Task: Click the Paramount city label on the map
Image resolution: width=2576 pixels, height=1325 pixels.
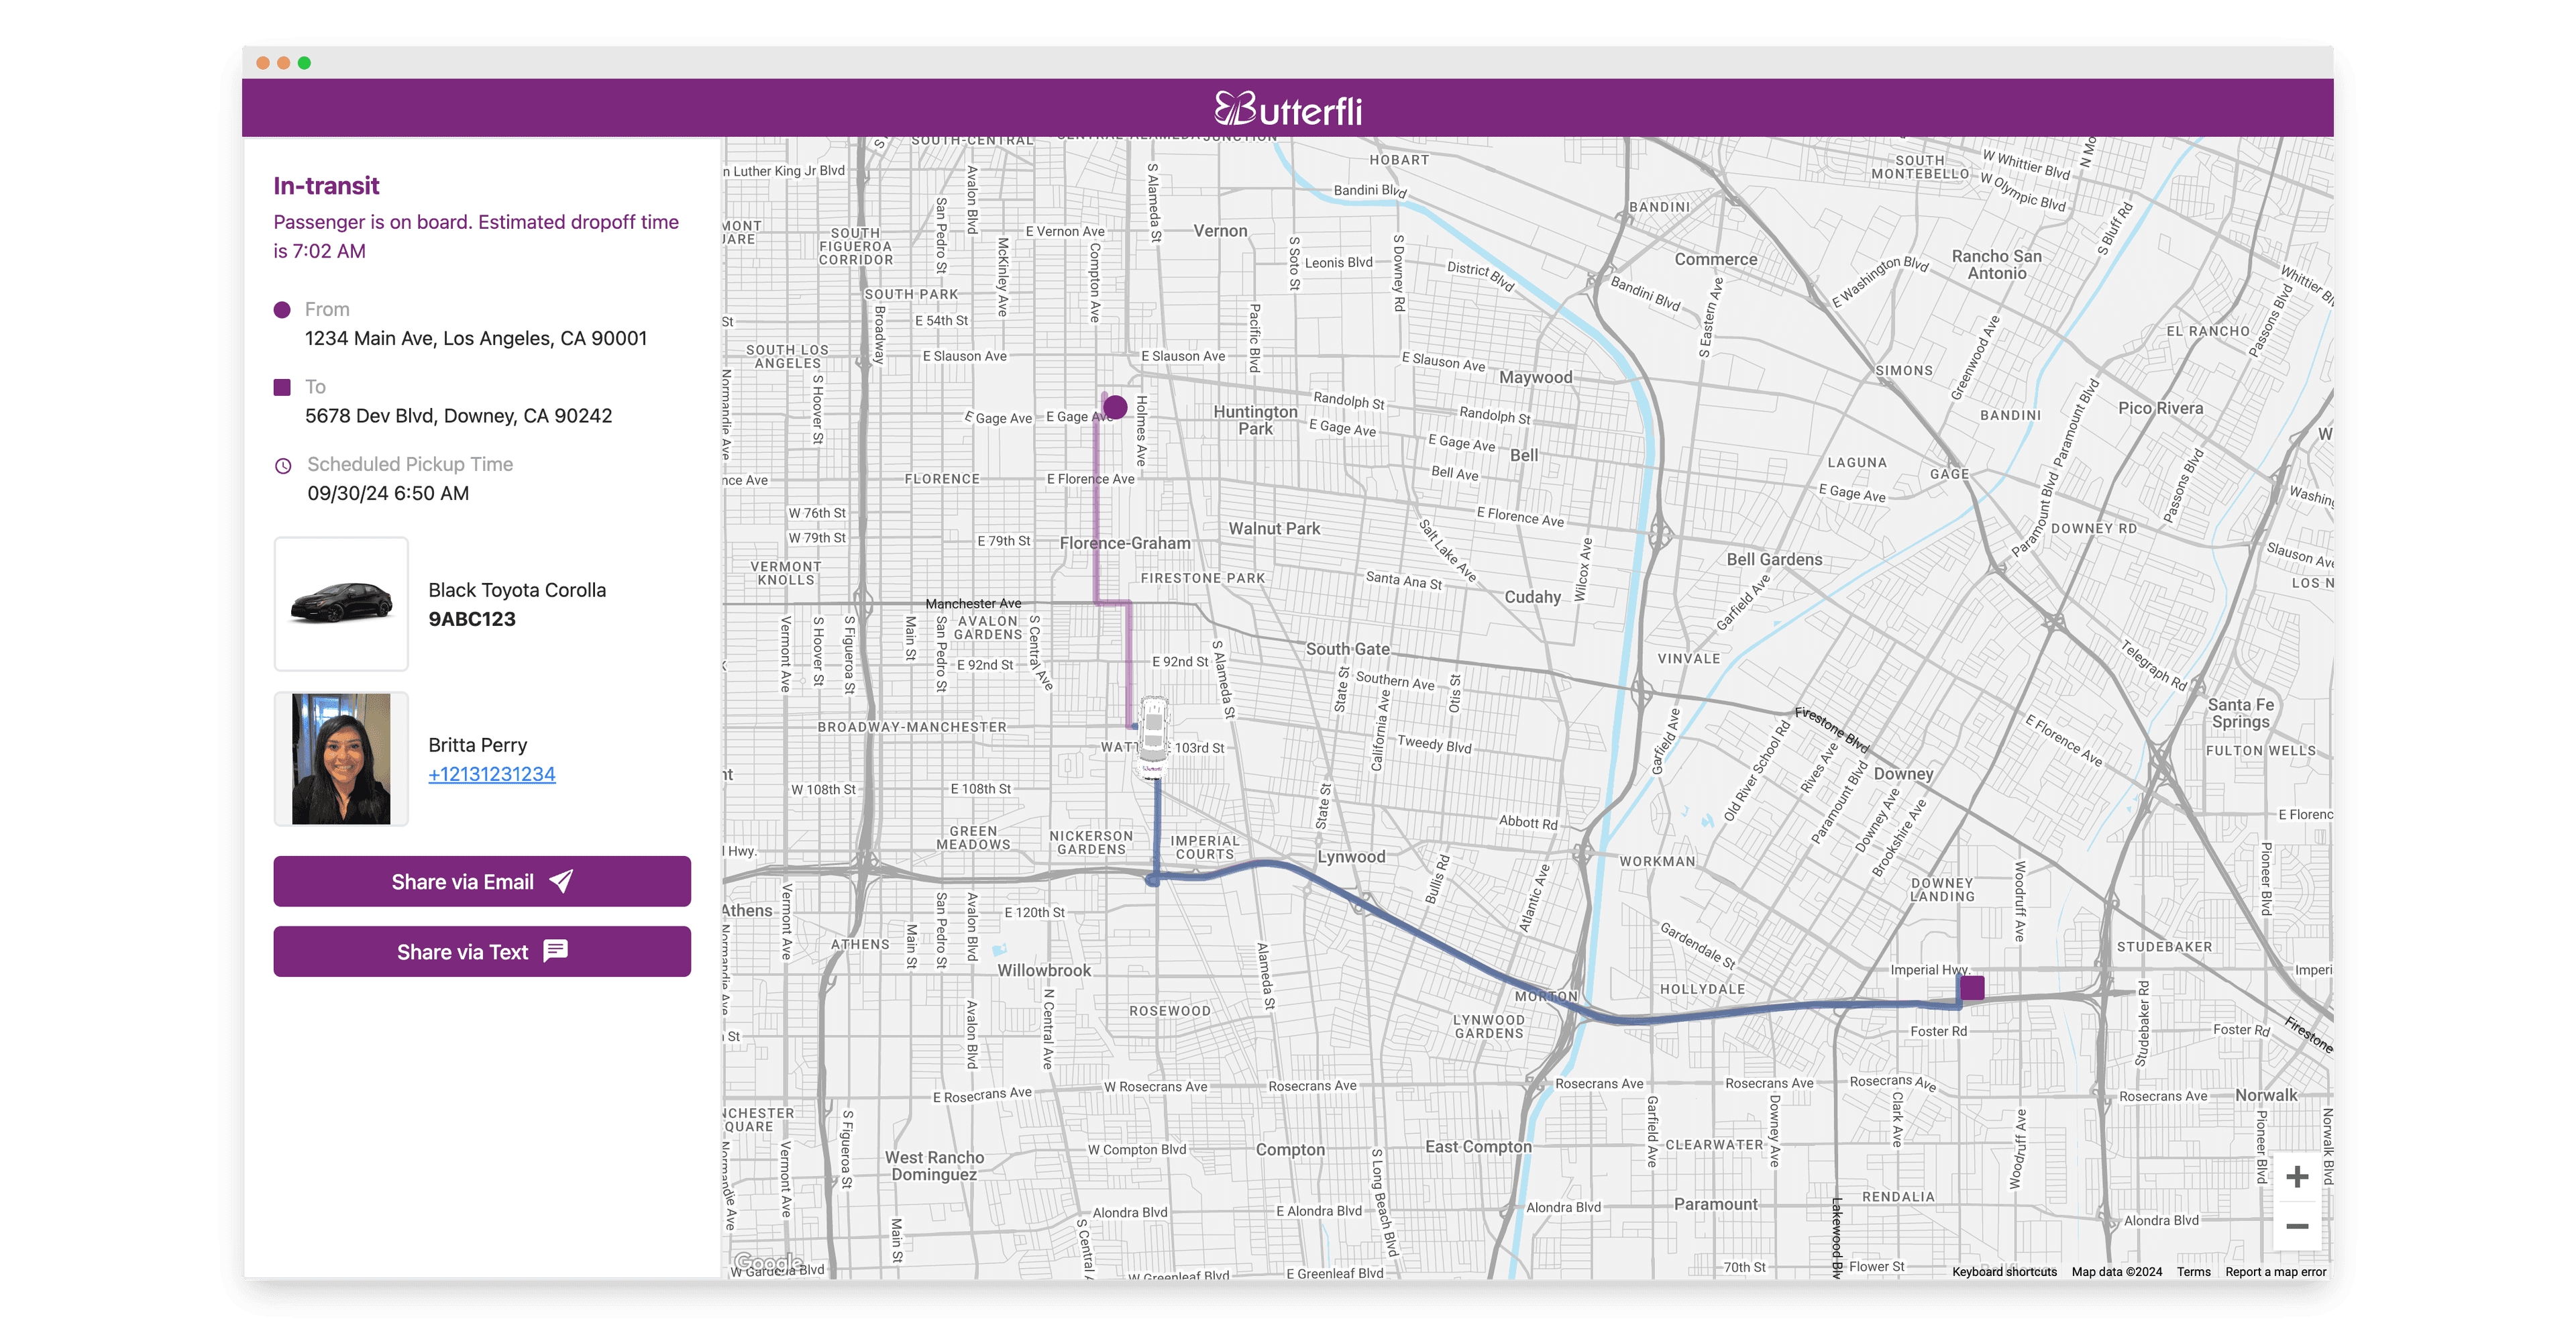Action: (x=1715, y=1204)
